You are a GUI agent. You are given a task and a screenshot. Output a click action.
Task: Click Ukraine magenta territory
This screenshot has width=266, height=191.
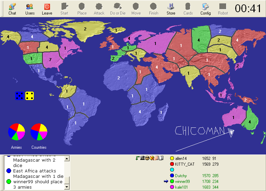click(155, 44)
